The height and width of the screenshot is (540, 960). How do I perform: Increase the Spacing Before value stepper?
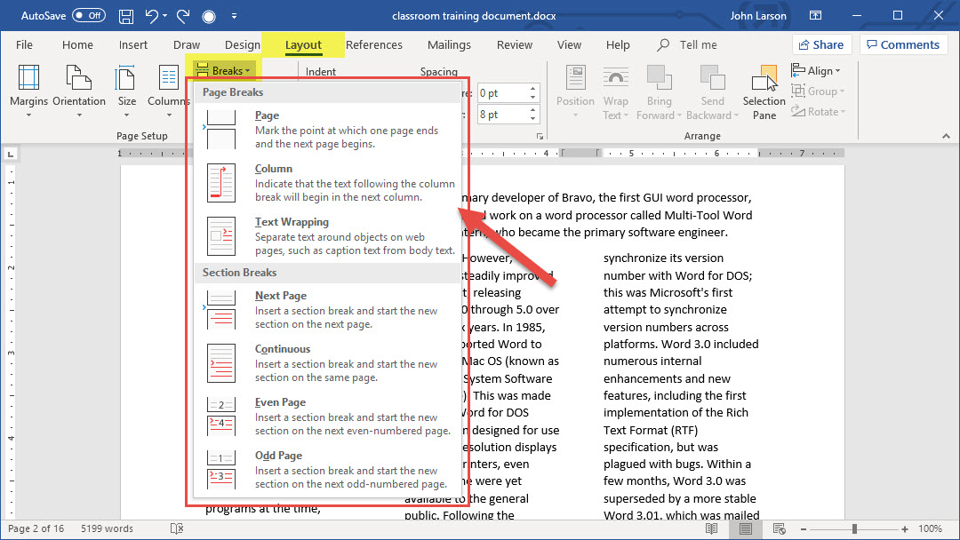[532, 89]
